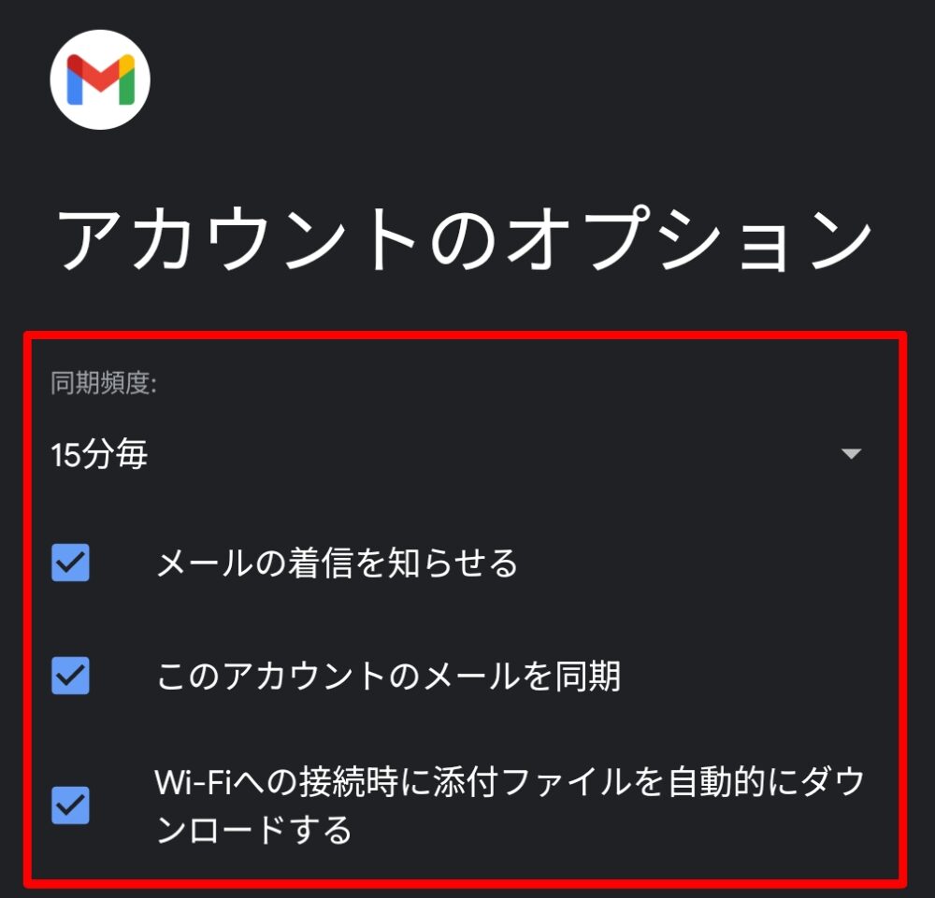Uncheck メールの着信を知らせる checkbox
This screenshot has height=898, width=935.
(70, 562)
